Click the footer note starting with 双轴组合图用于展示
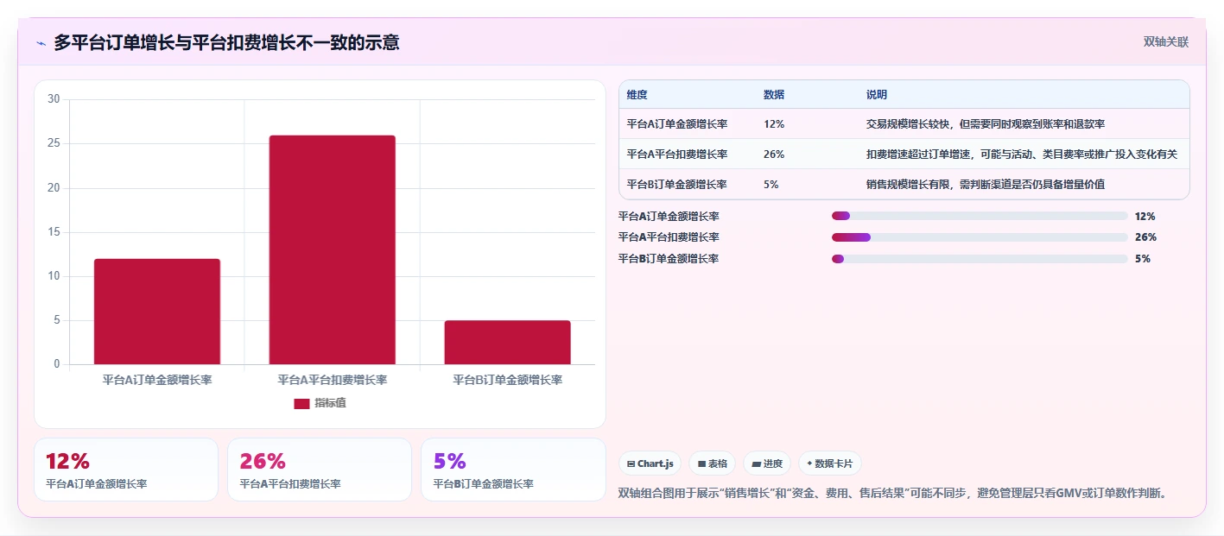1224x536 pixels. coord(894,494)
